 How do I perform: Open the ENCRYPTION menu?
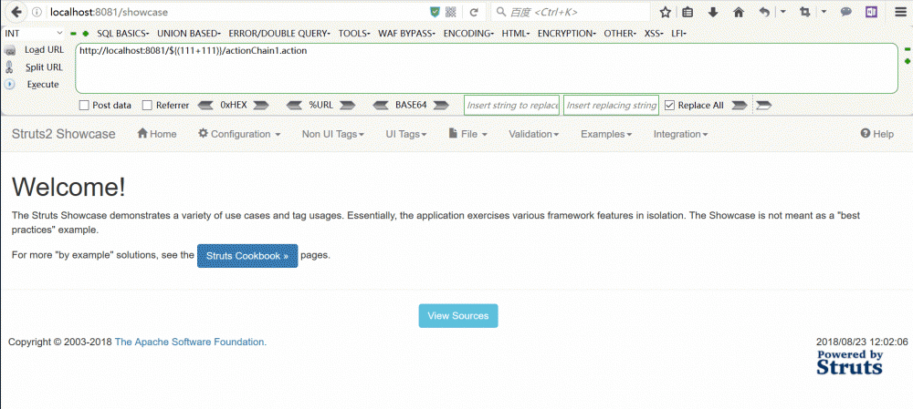click(567, 34)
